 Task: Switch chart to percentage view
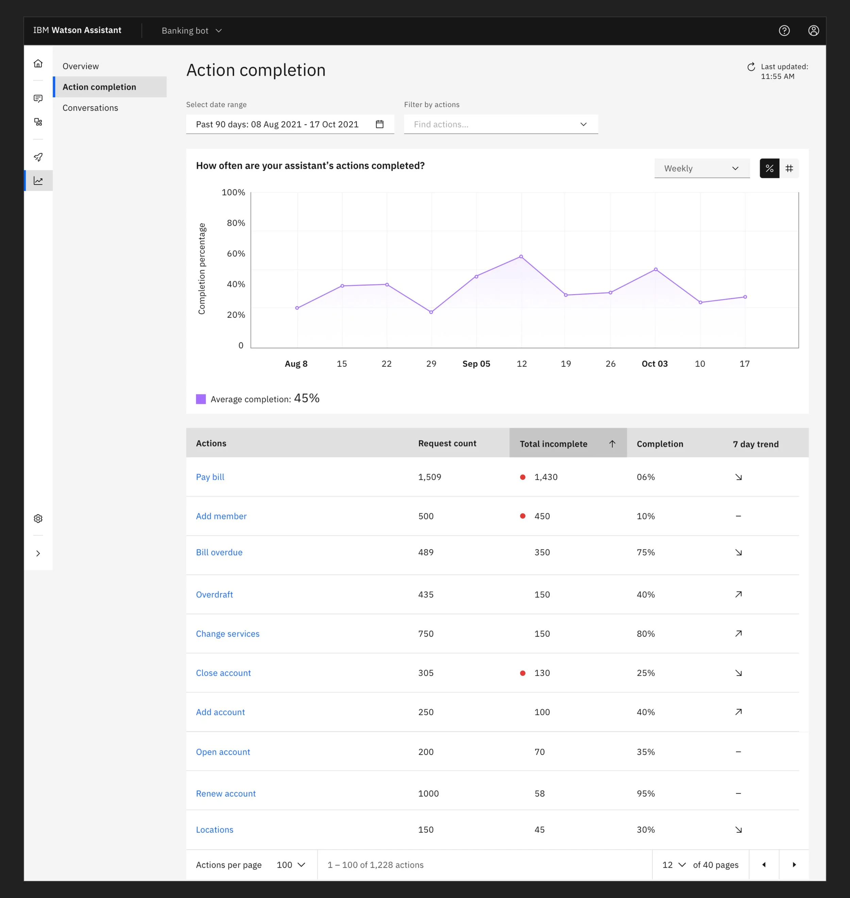(x=769, y=169)
